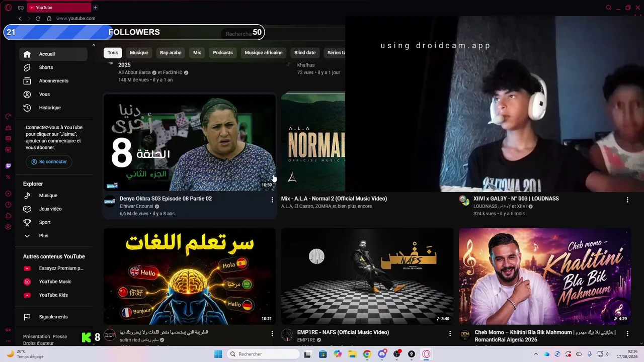Click the taskbar Rechercher search box

point(263,354)
